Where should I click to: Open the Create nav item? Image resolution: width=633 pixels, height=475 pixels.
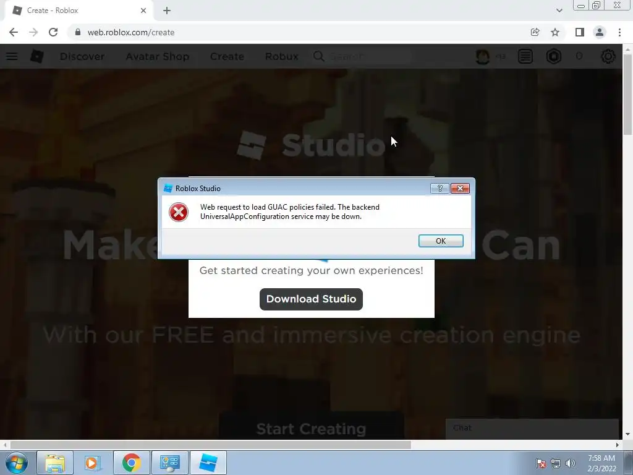click(227, 56)
